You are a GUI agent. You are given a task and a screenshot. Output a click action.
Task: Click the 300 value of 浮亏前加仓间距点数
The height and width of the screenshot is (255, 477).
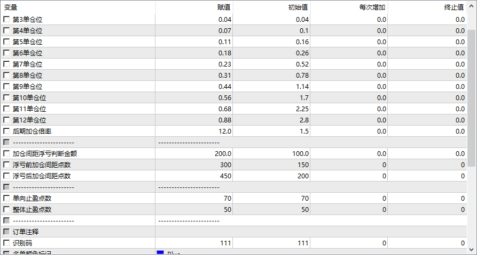point(226,164)
